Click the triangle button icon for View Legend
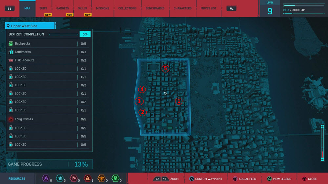The height and width of the screenshot is (184, 328). tap(269, 179)
